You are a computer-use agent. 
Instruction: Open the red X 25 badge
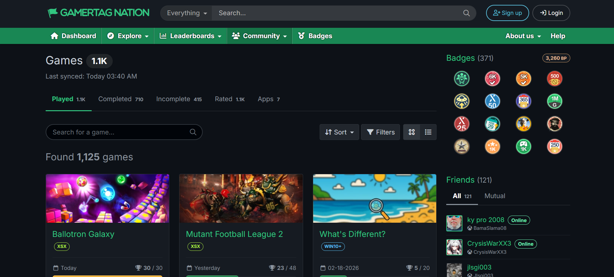click(x=461, y=124)
